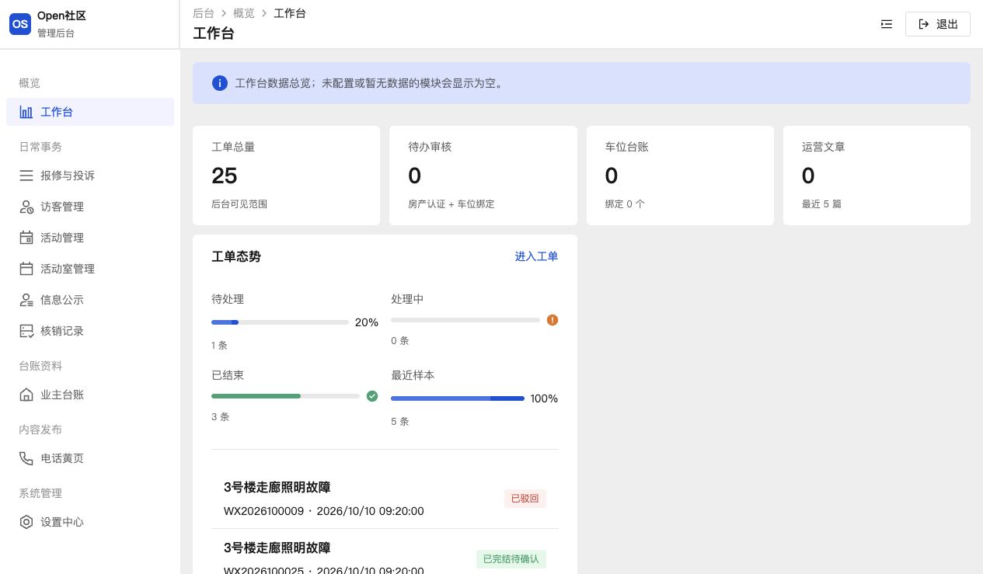
Task: Open ticket WX2026100009
Action: pyautogui.click(x=385, y=499)
